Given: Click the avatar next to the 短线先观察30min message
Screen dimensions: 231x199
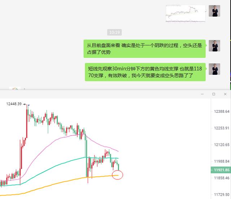Looking at the screenshot, I should click(x=214, y=69).
